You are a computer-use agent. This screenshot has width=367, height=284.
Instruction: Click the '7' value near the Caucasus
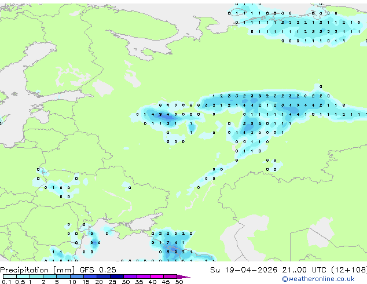[x=168, y=243]
